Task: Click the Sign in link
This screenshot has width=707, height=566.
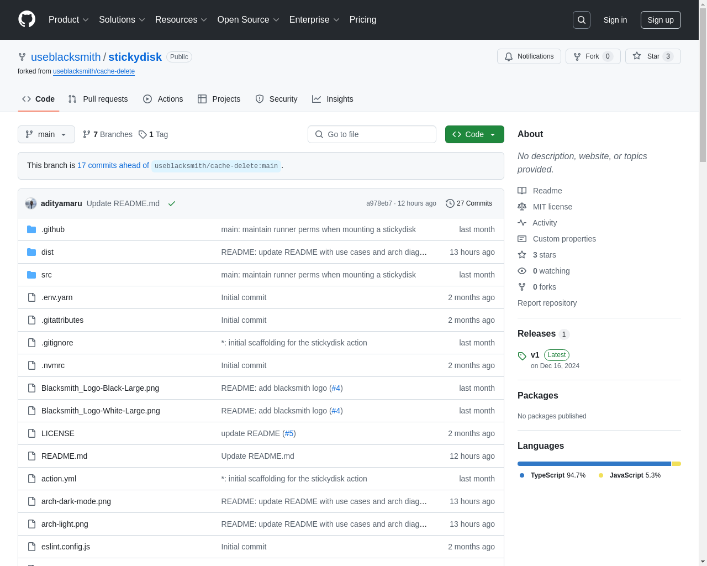Action: click(615, 20)
